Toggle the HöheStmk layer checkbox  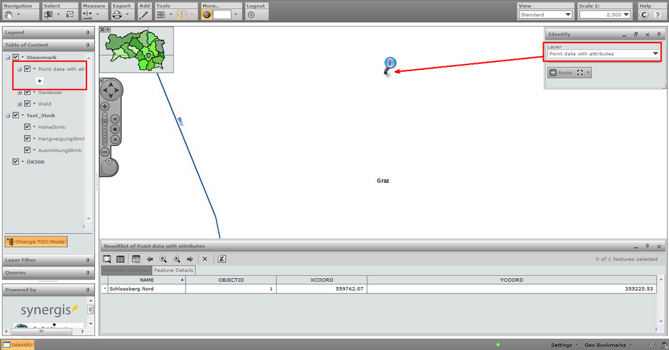pos(27,127)
